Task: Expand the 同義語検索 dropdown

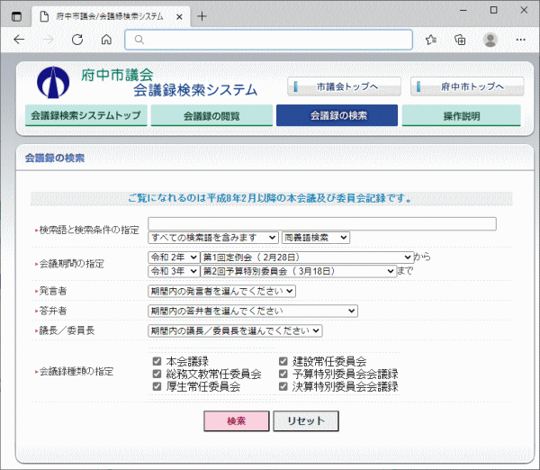Action: click(315, 238)
